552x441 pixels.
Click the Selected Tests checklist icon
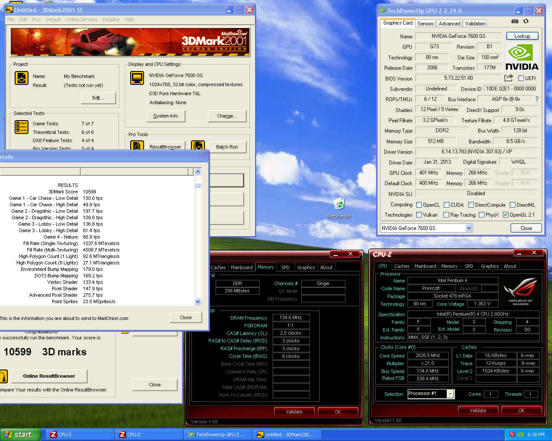tap(22, 127)
